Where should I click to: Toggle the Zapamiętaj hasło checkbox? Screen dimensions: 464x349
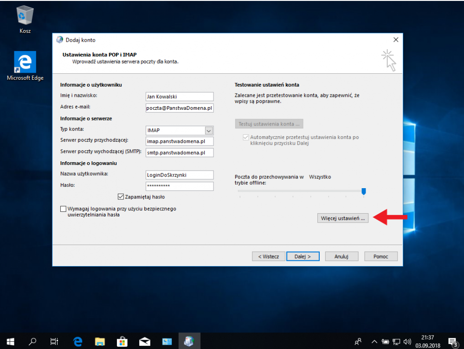pyautogui.click(x=121, y=197)
